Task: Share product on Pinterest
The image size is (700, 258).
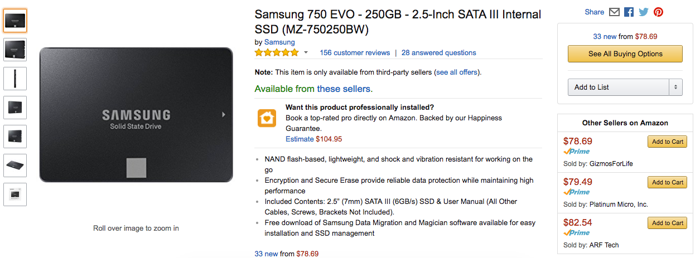Action: [x=658, y=12]
